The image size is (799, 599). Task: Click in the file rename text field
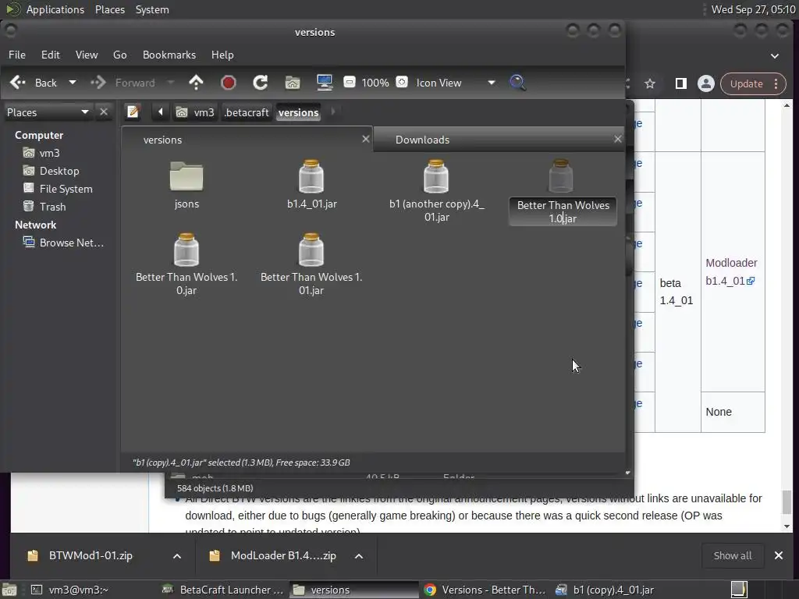563,212
